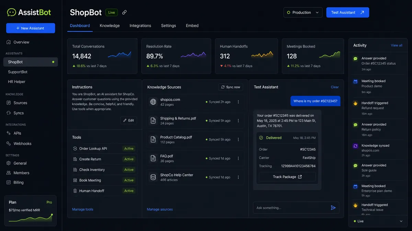Viewport: 412px width, 231px height.
Task: Toggle Active status of Create Return
Action: pos(129,159)
